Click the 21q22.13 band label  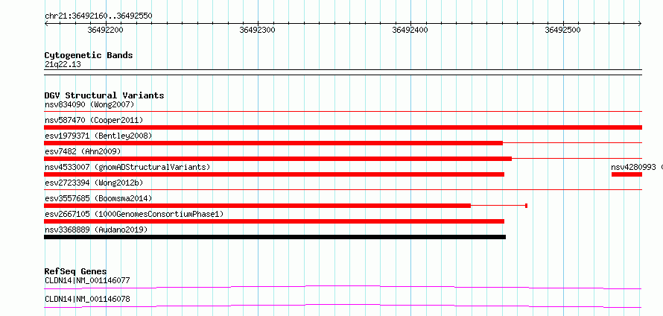point(63,65)
